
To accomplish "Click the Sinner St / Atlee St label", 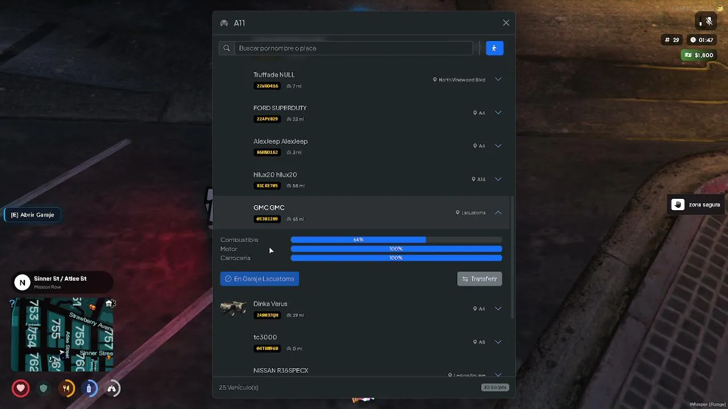I will (60, 279).
